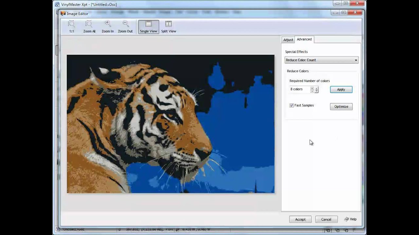Open the Adjust tab
The width and height of the screenshot is (419, 235).
pyautogui.click(x=288, y=40)
